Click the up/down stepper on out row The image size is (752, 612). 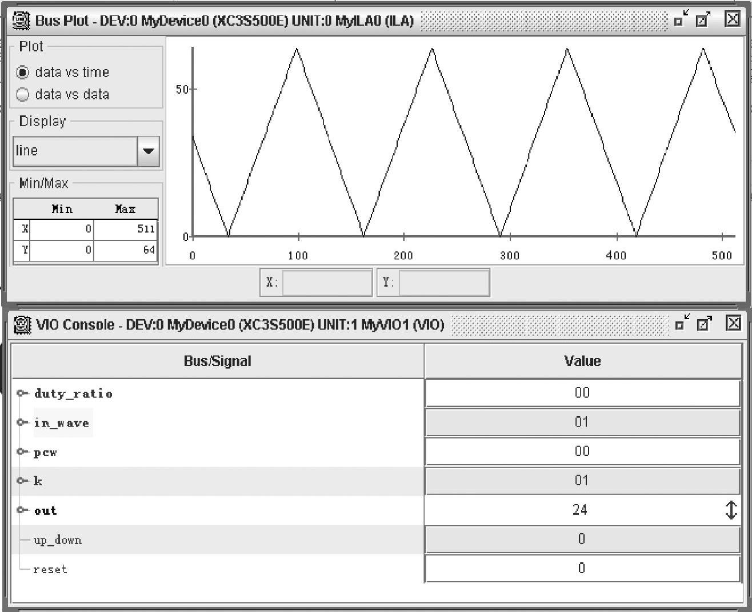pyautogui.click(x=731, y=510)
